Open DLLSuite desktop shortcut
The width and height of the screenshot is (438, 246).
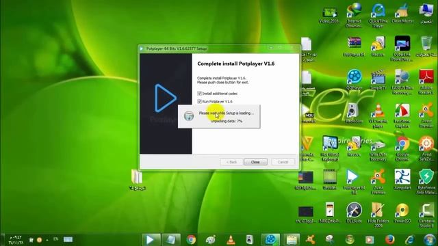pos(354,213)
